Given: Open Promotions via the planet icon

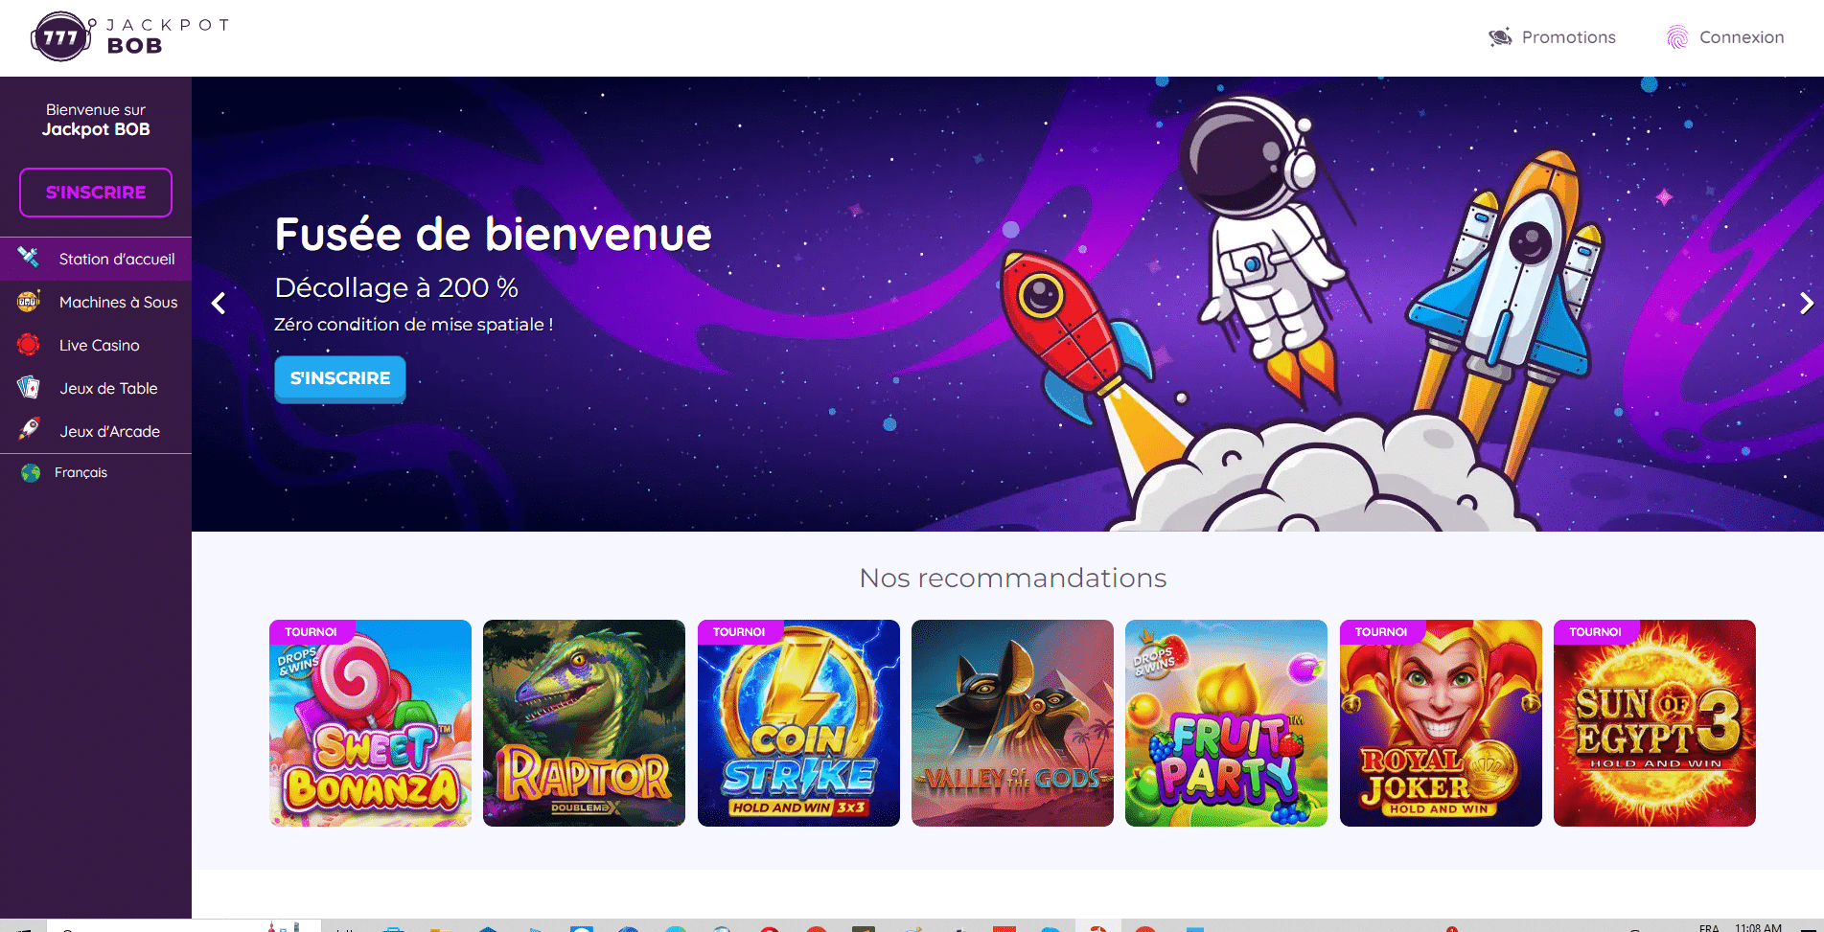Looking at the screenshot, I should pos(1500,37).
